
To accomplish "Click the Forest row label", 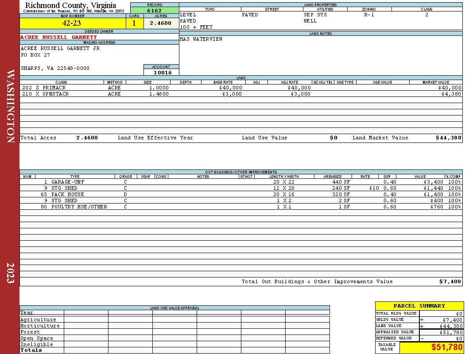I will 30,332.
